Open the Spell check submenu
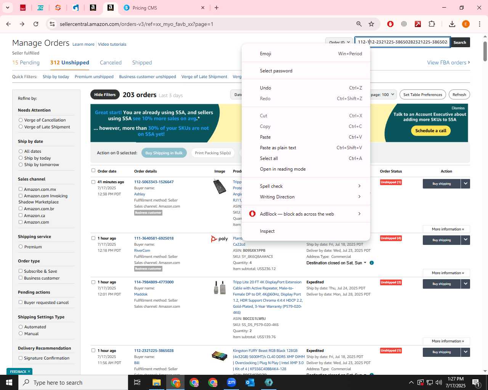The image size is (488, 390). (306, 186)
